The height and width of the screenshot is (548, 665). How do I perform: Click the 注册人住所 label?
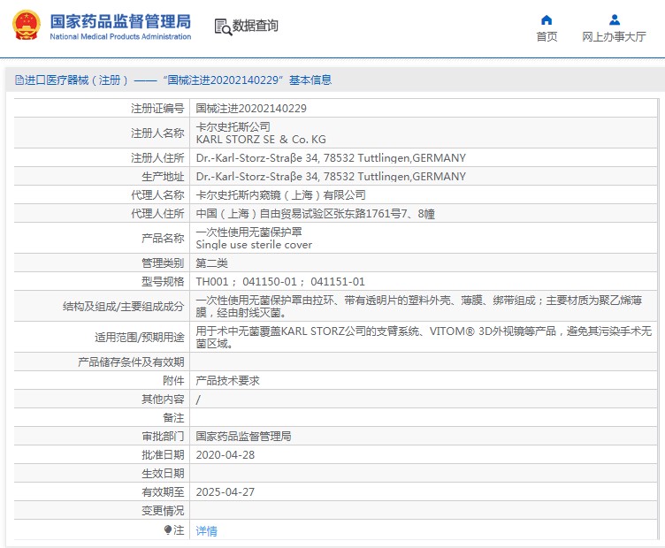click(157, 158)
